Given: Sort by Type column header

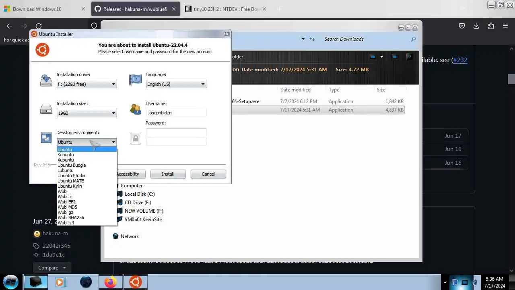Looking at the screenshot, I should pos(334,90).
